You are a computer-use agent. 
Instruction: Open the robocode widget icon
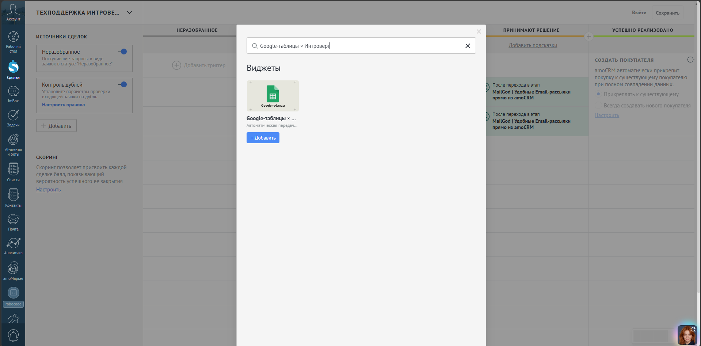[x=13, y=297]
